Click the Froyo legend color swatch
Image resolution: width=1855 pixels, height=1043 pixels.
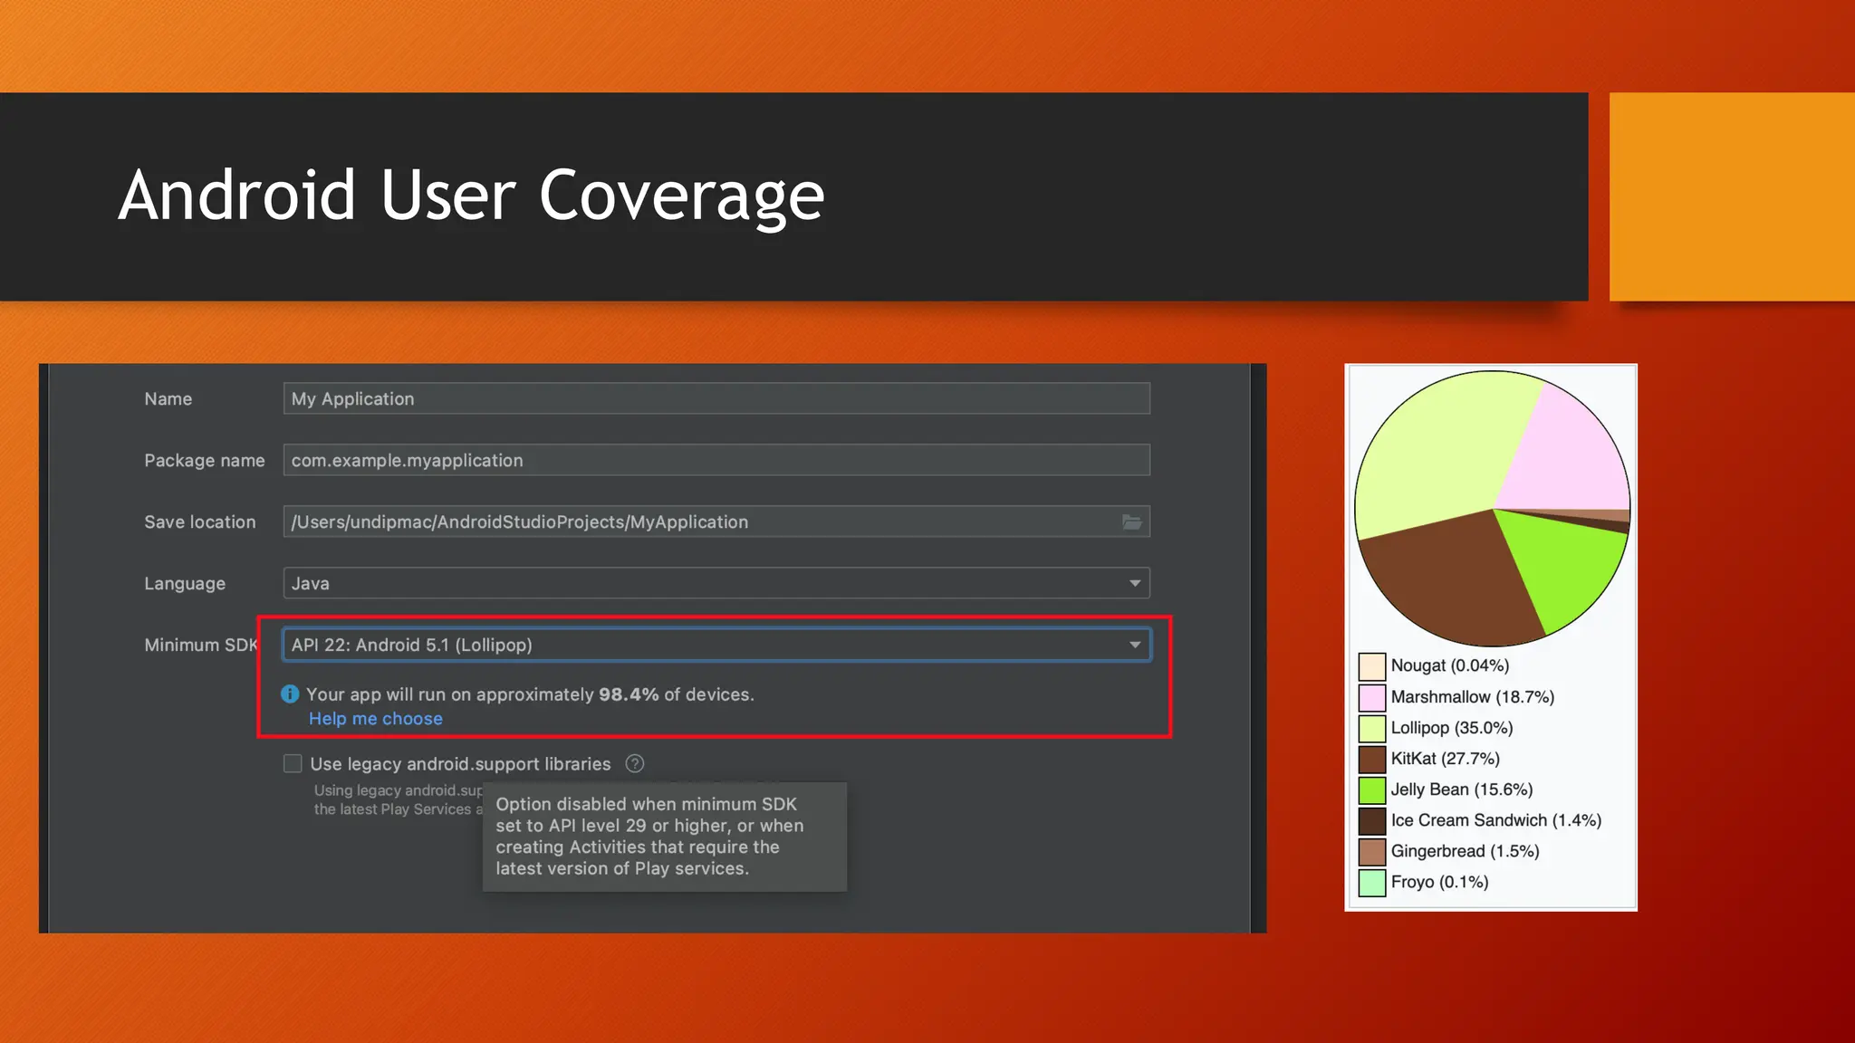pyautogui.click(x=1372, y=882)
